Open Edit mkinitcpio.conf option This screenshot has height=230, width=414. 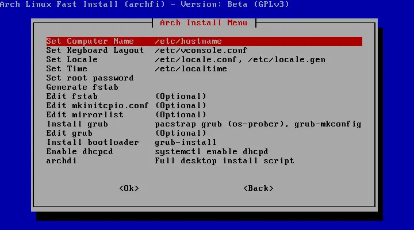[x=204, y=106]
